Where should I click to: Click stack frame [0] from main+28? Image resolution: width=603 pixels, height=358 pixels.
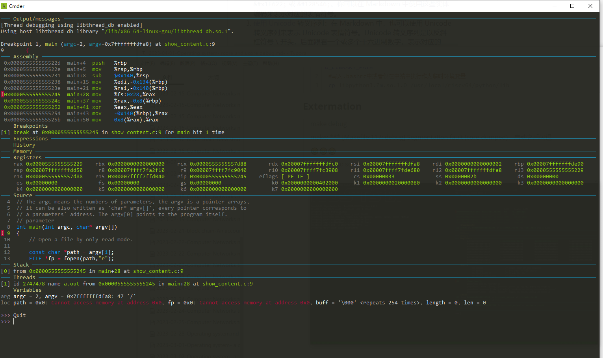coord(92,271)
